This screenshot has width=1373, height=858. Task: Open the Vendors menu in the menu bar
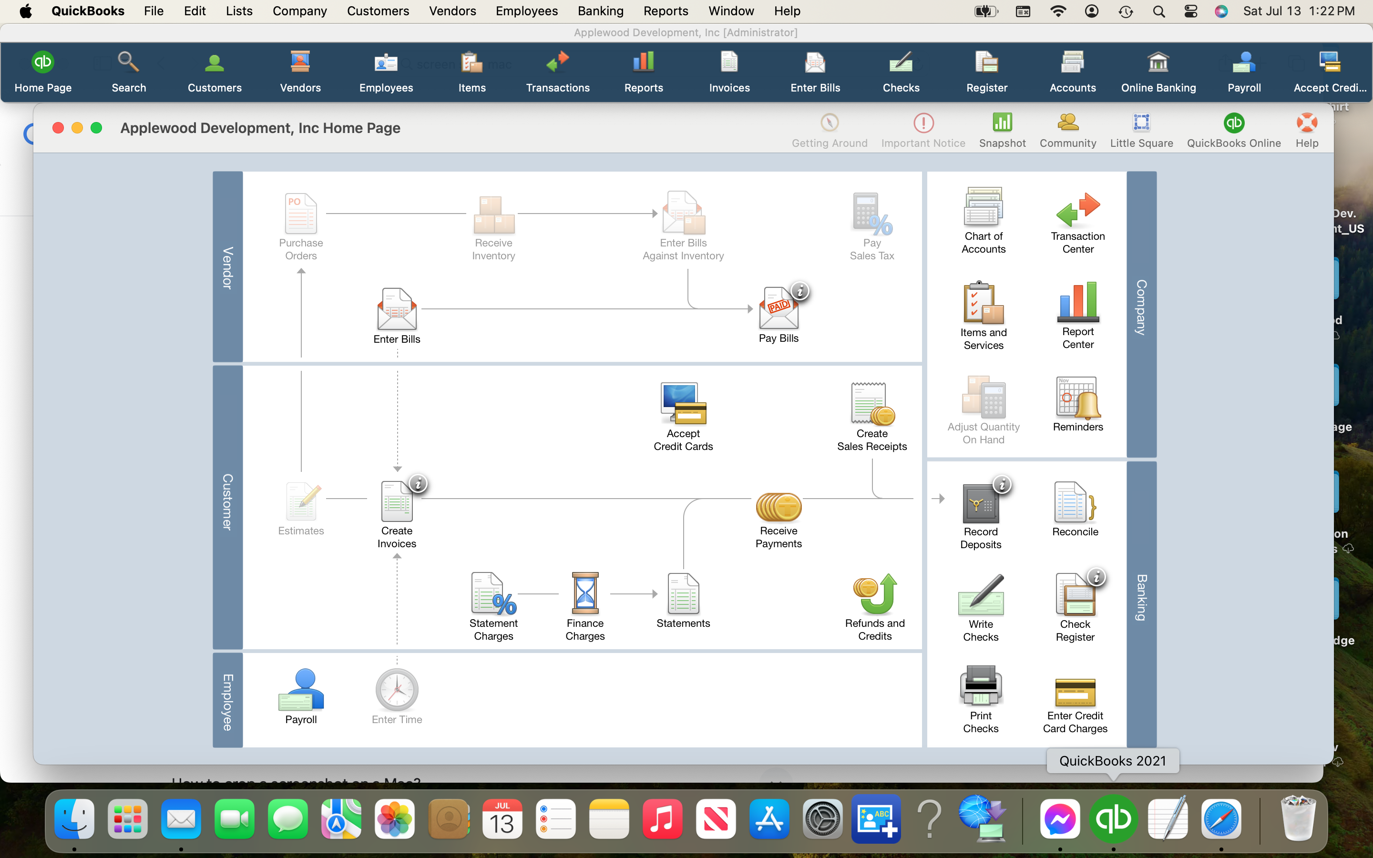pyautogui.click(x=452, y=11)
